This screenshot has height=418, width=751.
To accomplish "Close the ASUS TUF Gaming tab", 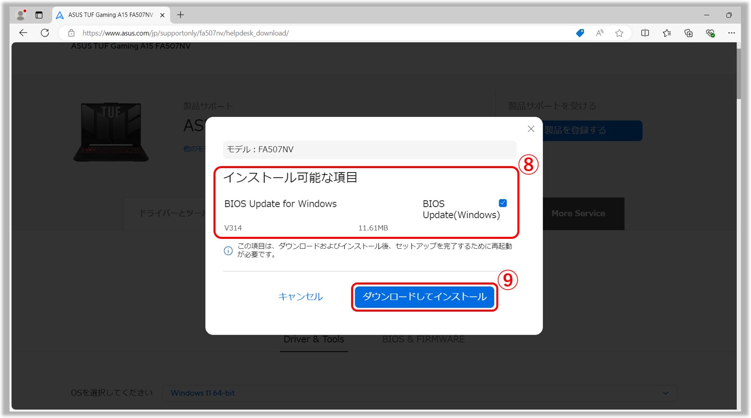I will [162, 15].
